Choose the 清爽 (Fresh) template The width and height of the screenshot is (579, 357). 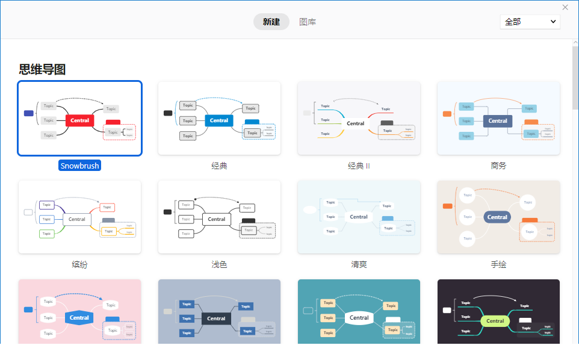pos(359,217)
